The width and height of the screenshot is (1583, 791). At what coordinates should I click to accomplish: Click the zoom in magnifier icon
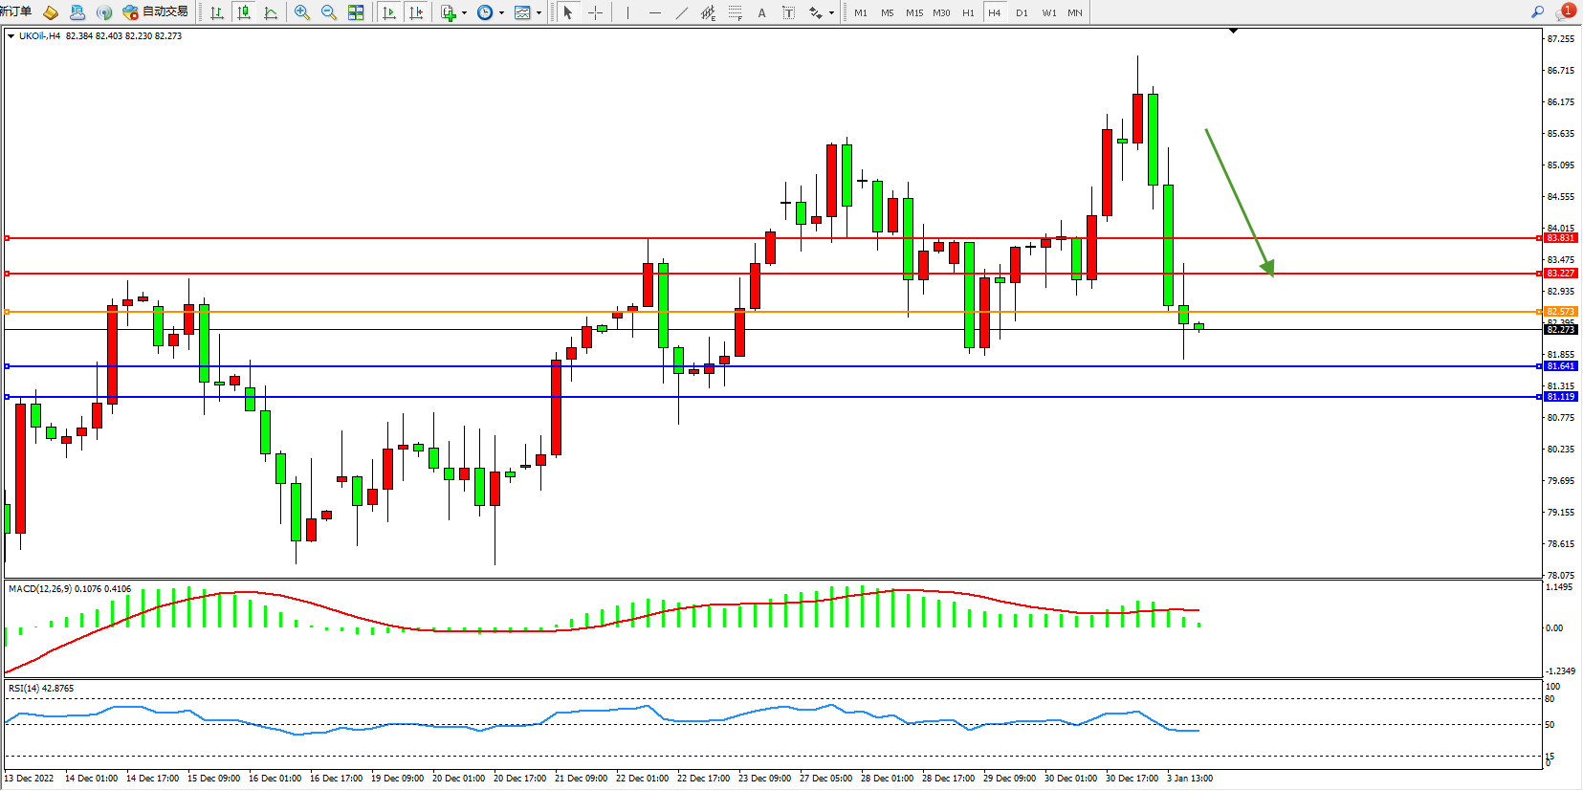tap(302, 12)
